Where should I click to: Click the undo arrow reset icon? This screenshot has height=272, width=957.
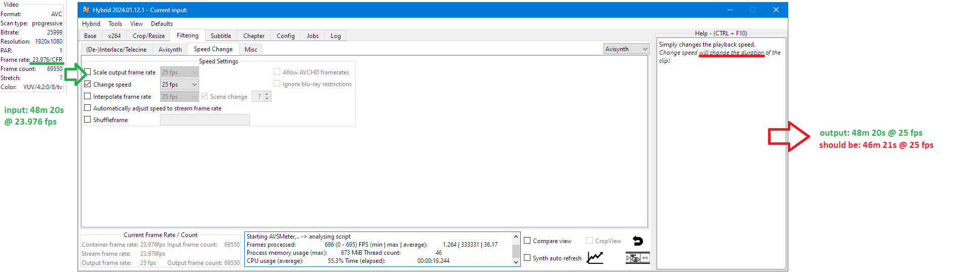pyautogui.click(x=638, y=241)
